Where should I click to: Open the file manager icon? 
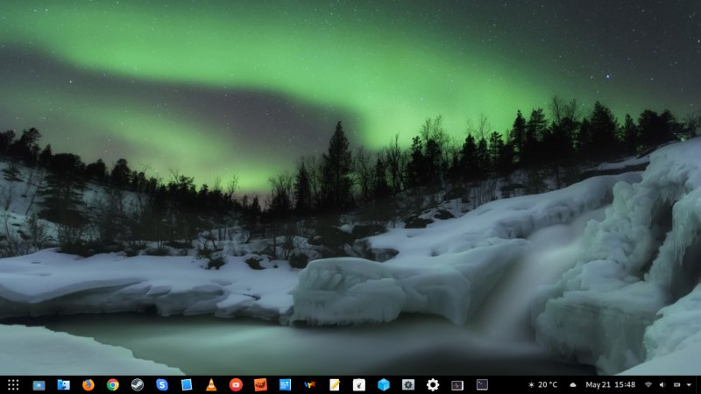tap(63, 384)
